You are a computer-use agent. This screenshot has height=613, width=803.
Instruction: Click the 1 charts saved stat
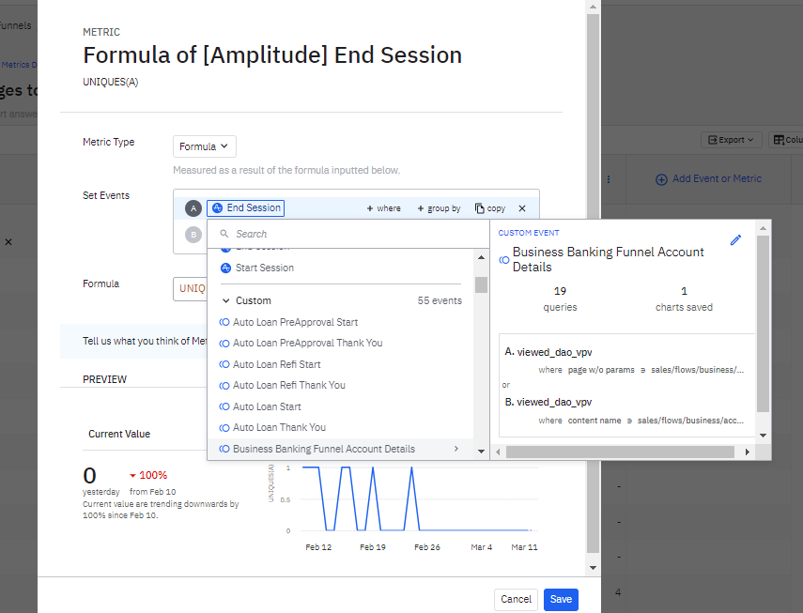(684, 299)
